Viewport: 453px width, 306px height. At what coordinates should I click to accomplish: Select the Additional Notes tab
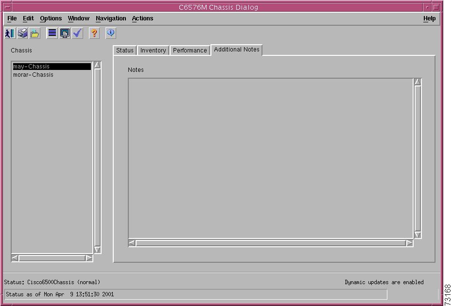[237, 50]
